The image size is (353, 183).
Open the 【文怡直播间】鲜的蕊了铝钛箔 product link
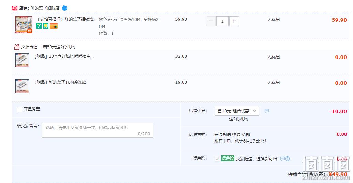coord(66,19)
